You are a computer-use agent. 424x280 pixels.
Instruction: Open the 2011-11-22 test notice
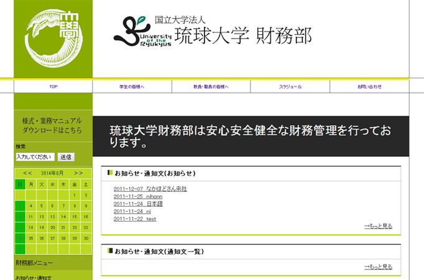coord(135,219)
